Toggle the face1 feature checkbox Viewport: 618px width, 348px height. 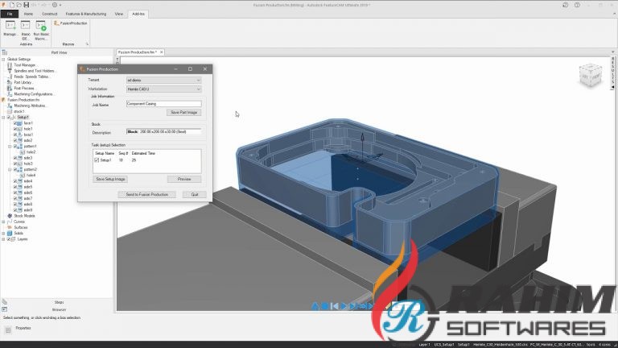[15, 123]
